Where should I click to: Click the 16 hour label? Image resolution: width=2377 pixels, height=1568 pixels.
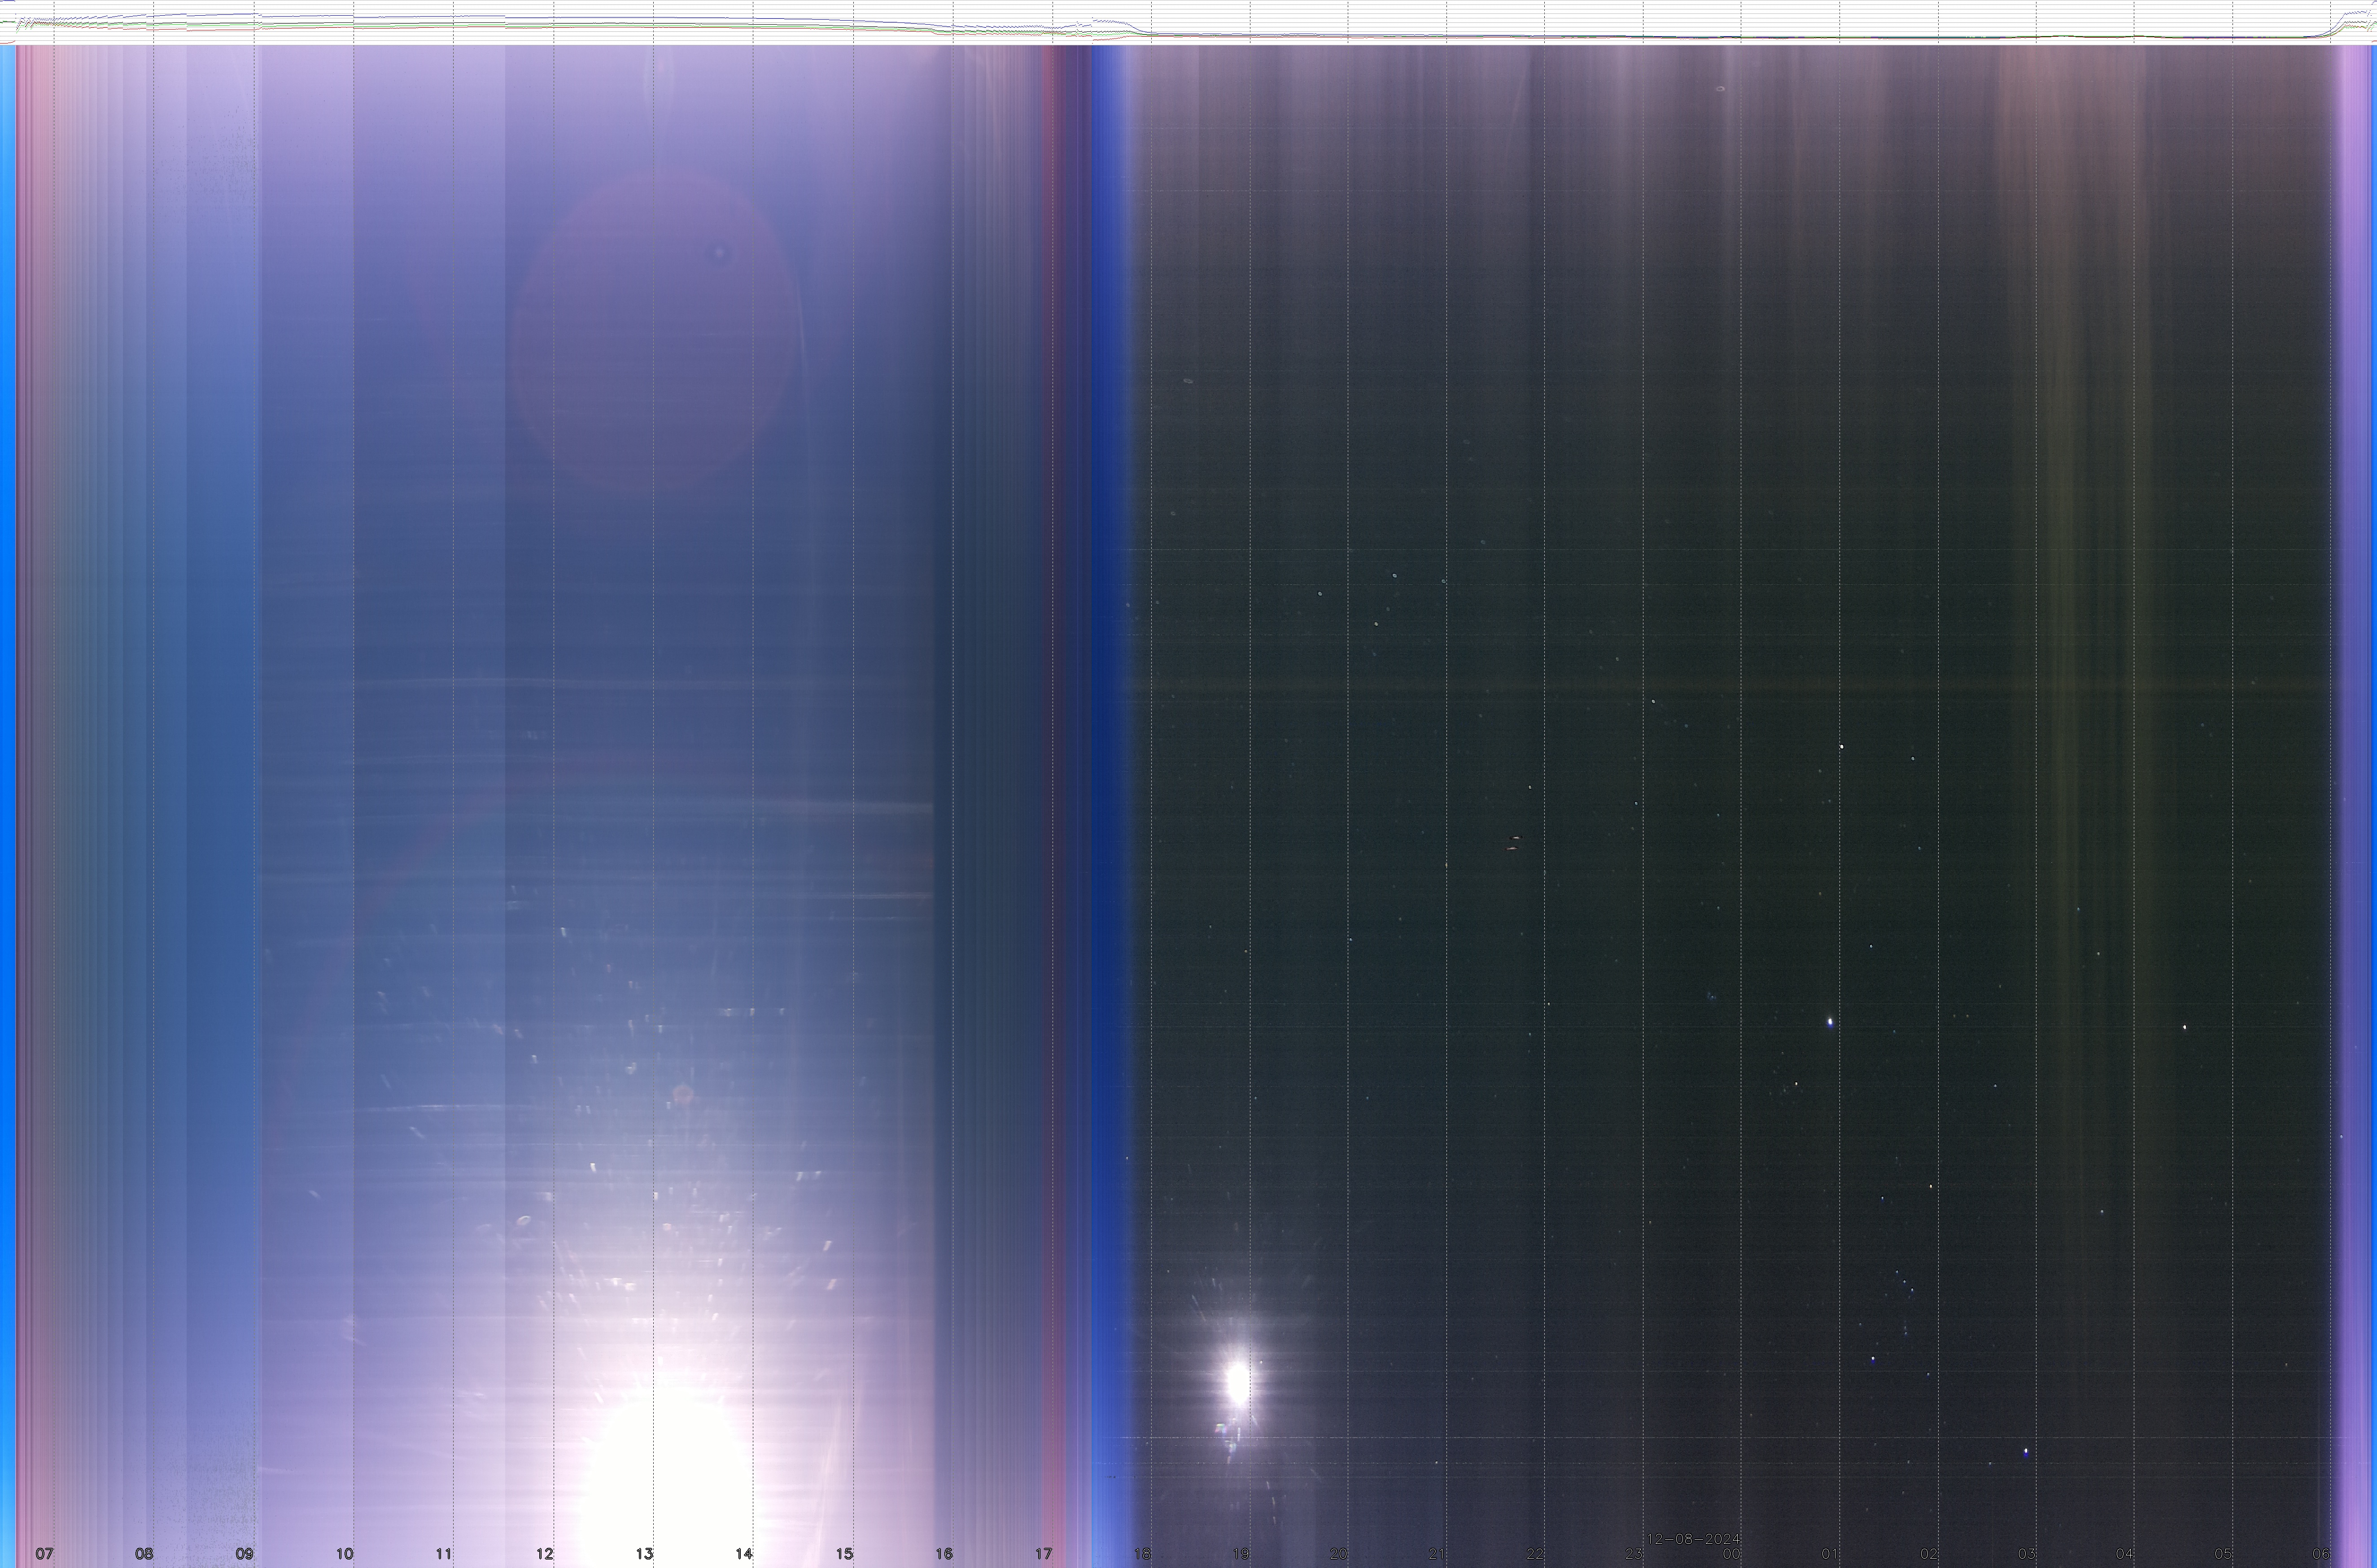click(x=944, y=1554)
